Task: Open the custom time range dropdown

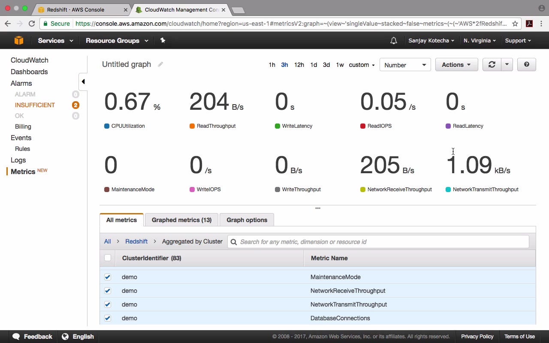Action: coord(362,65)
